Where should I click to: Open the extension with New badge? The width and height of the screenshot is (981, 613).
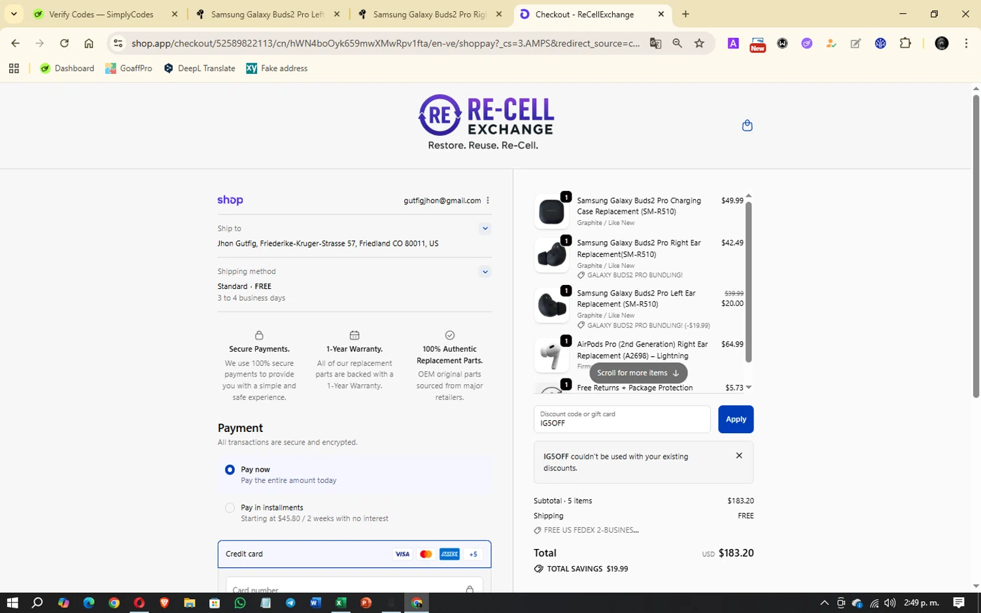pyautogui.click(x=757, y=44)
